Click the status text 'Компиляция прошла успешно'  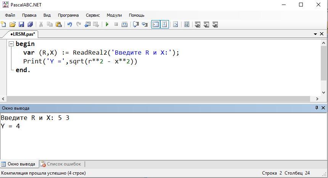tap(34, 173)
